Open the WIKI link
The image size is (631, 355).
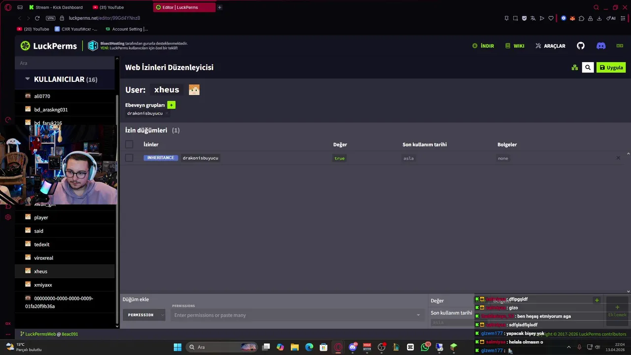(515, 46)
